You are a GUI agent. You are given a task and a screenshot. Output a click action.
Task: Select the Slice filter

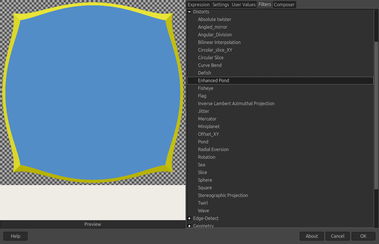[x=203, y=172]
